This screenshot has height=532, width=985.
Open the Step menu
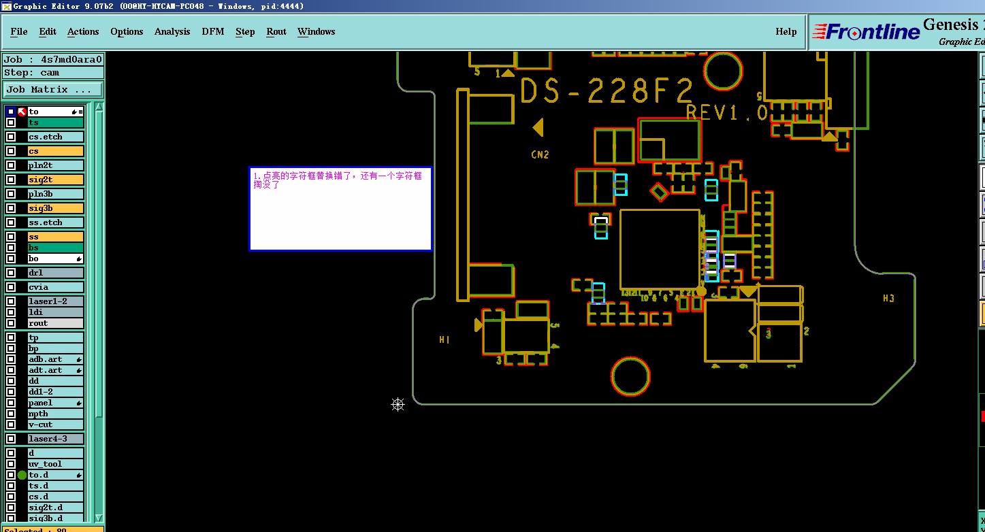pos(245,31)
